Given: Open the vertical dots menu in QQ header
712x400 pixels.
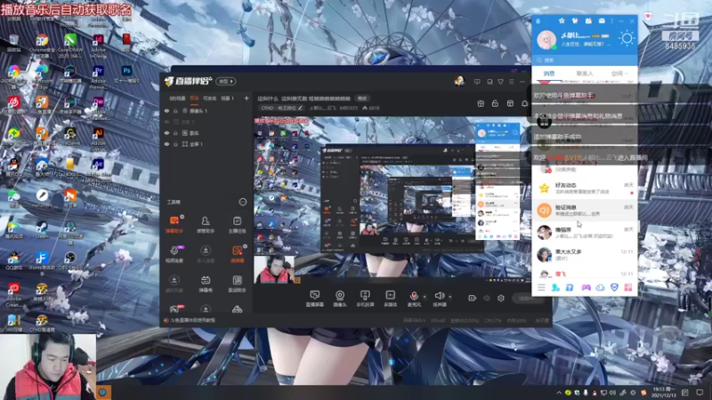Looking at the screenshot, I should 611,20.
